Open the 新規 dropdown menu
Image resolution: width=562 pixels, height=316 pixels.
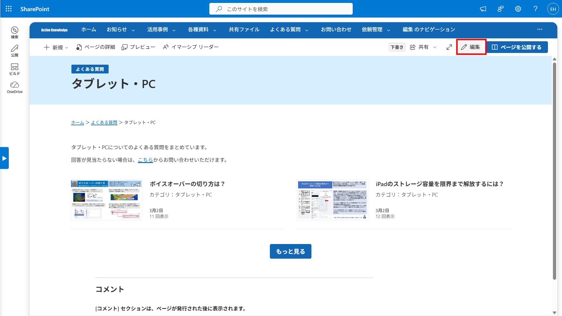click(56, 47)
